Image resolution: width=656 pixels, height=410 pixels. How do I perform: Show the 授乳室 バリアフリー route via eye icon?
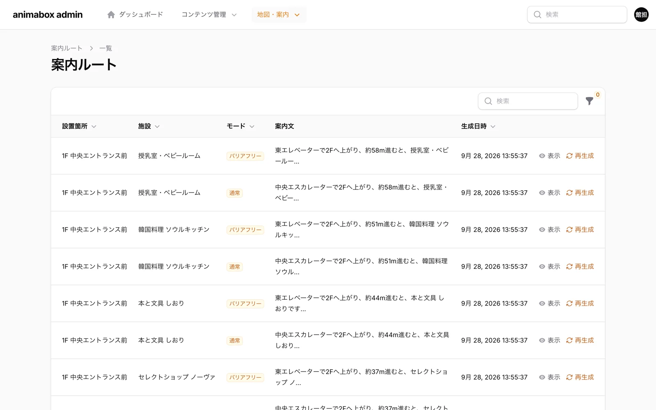(542, 156)
